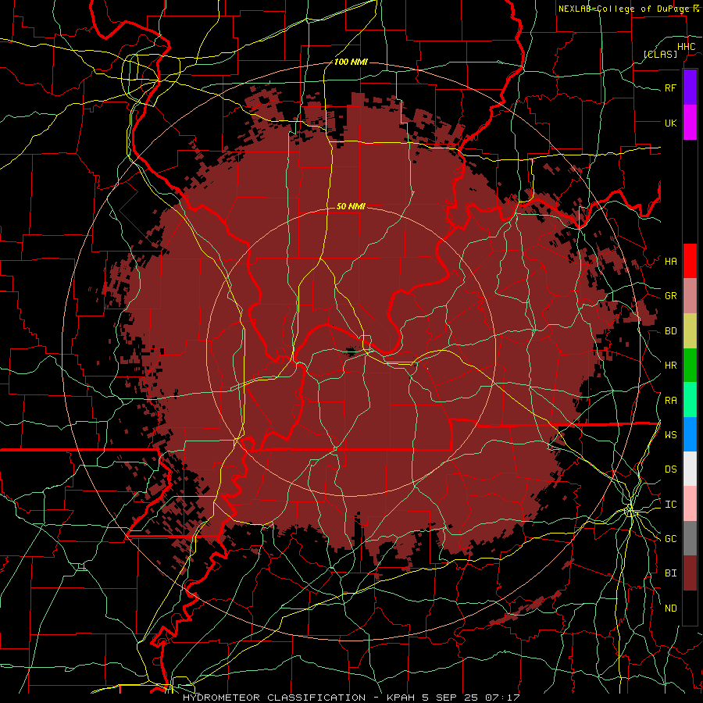Image resolution: width=703 pixels, height=703 pixels.
Task: Click the GR legend label
Action: pyautogui.click(x=670, y=296)
